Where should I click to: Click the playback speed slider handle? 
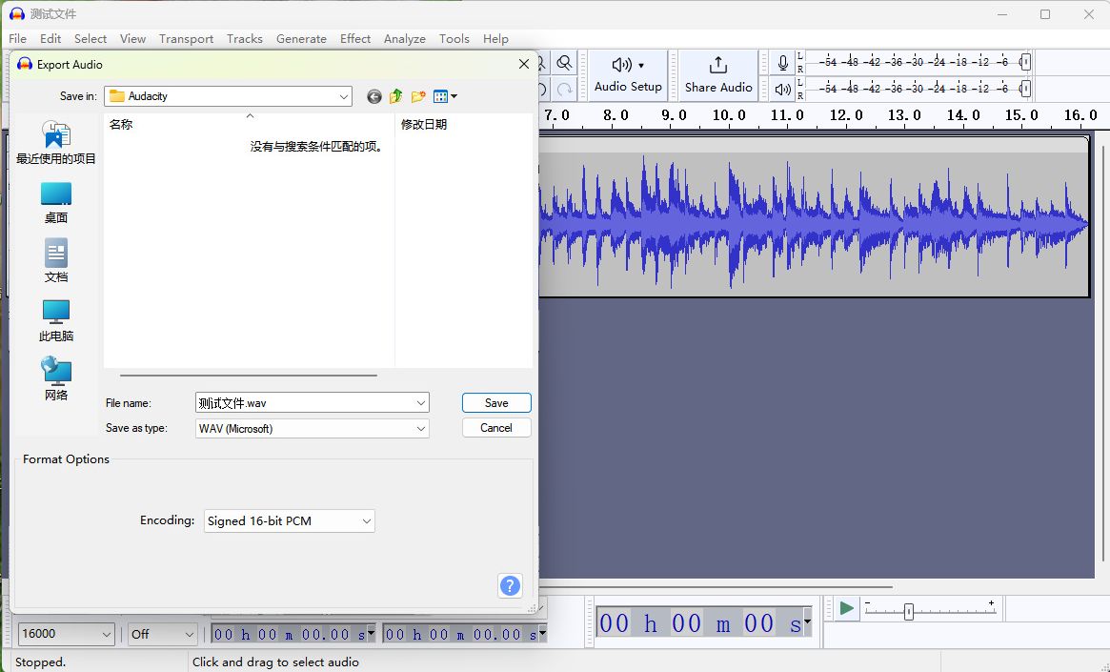(909, 611)
